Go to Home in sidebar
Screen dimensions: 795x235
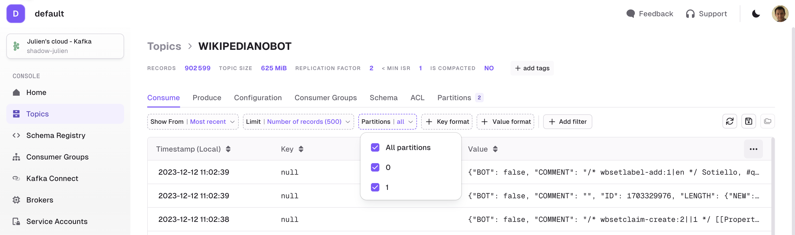point(65,92)
